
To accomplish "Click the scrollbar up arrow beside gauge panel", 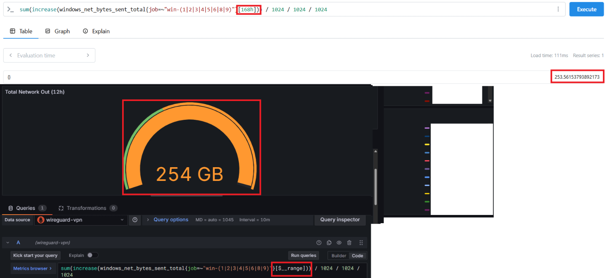I will pos(375,151).
